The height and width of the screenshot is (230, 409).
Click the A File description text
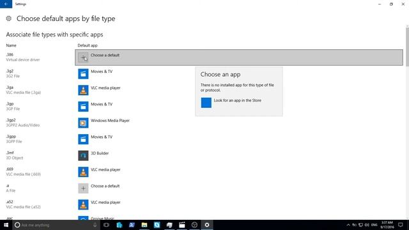click(11, 190)
